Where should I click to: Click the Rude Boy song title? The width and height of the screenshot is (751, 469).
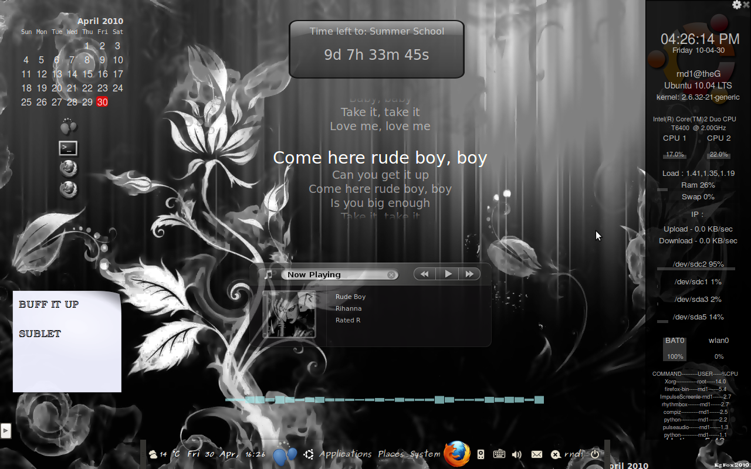pyautogui.click(x=350, y=297)
